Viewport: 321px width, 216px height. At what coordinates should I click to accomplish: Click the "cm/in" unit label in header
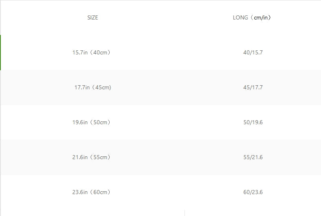tap(261, 18)
